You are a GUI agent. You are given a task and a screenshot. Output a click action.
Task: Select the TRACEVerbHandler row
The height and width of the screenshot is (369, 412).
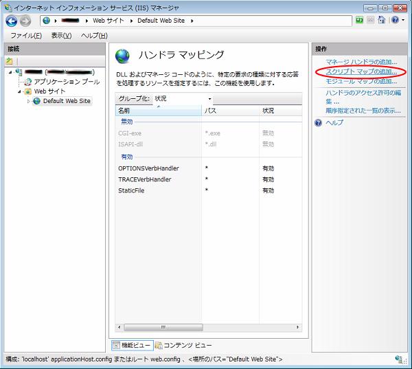[x=209, y=179]
